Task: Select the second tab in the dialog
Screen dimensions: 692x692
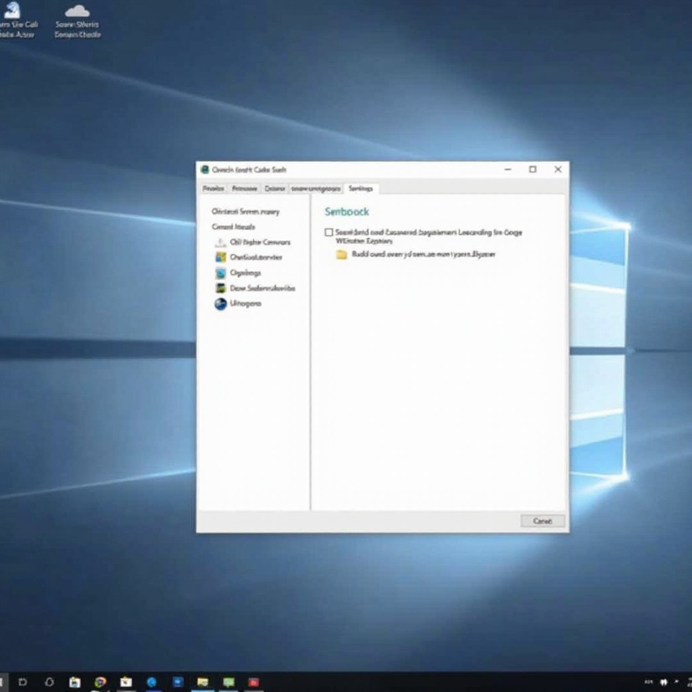Action: [x=243, y=189]
